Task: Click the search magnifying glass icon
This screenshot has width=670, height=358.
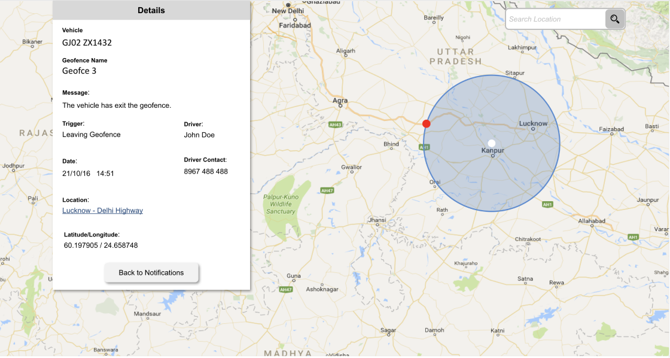Action: tap(614, 19)
